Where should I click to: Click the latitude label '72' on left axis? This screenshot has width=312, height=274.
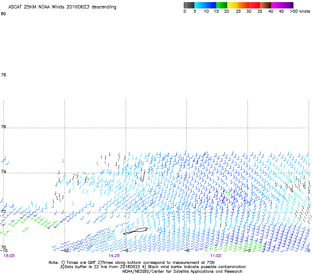3,211
